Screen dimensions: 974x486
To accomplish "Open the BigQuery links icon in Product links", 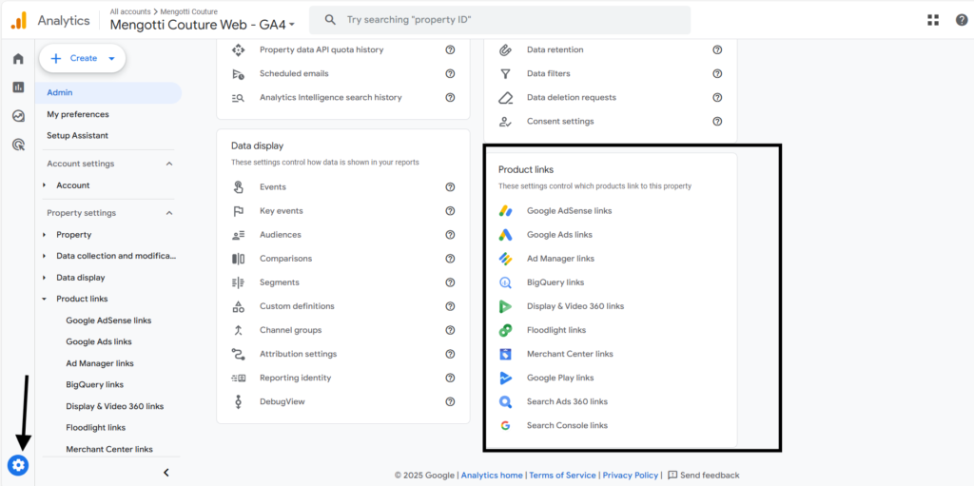I will coord(505,282).
